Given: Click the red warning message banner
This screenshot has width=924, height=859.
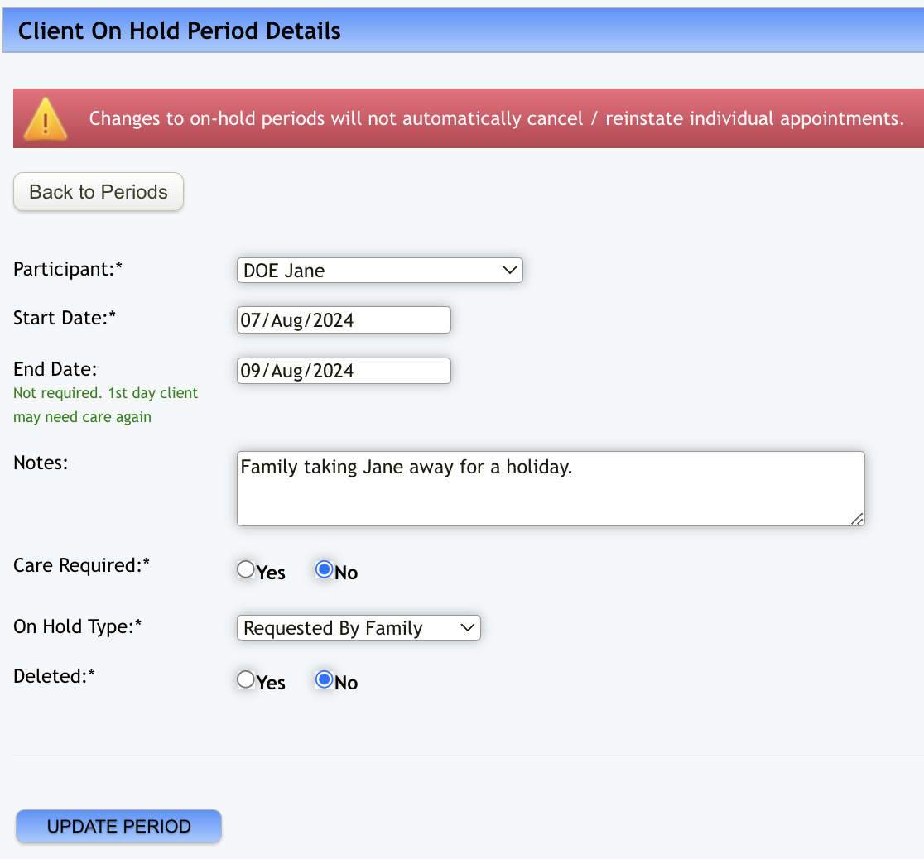Looking at the screenshot, I should pos(496,118).
